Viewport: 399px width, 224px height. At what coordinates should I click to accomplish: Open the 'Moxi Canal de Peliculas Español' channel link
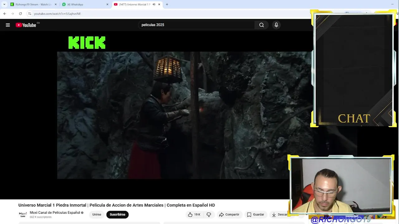point(55,212)
